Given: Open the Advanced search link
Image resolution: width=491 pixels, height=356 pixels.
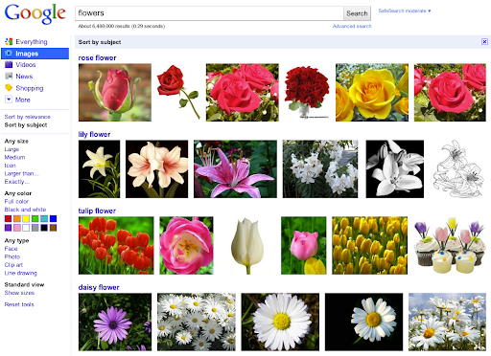Looking at the screenshot, I should pyautogui.click(x=352, y=26).
